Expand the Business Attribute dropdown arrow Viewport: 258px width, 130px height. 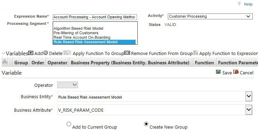click(249, 110)
